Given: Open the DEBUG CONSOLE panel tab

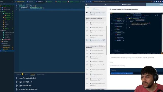Looking at the screenshot, I should 40,74.
